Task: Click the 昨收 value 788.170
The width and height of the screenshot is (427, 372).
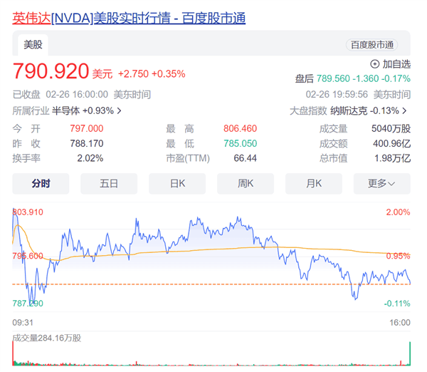Action: pyautogui.click(x=87, y=143)
